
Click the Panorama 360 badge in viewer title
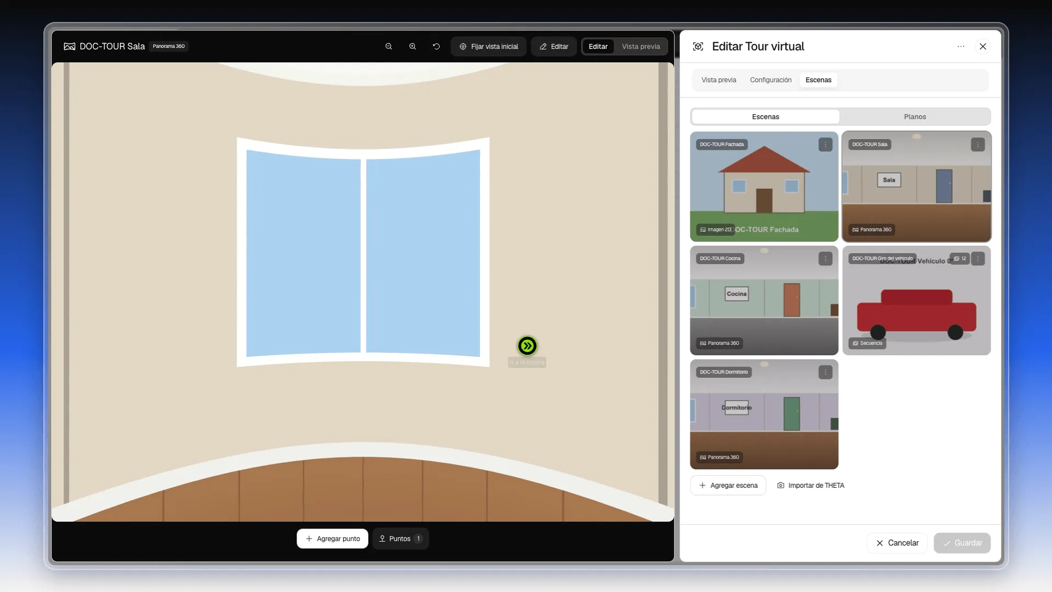[169, 47]
